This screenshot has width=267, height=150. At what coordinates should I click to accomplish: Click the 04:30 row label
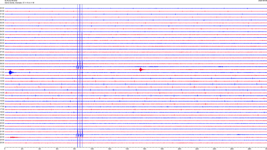pyautogui.click(x=2, y=34)
